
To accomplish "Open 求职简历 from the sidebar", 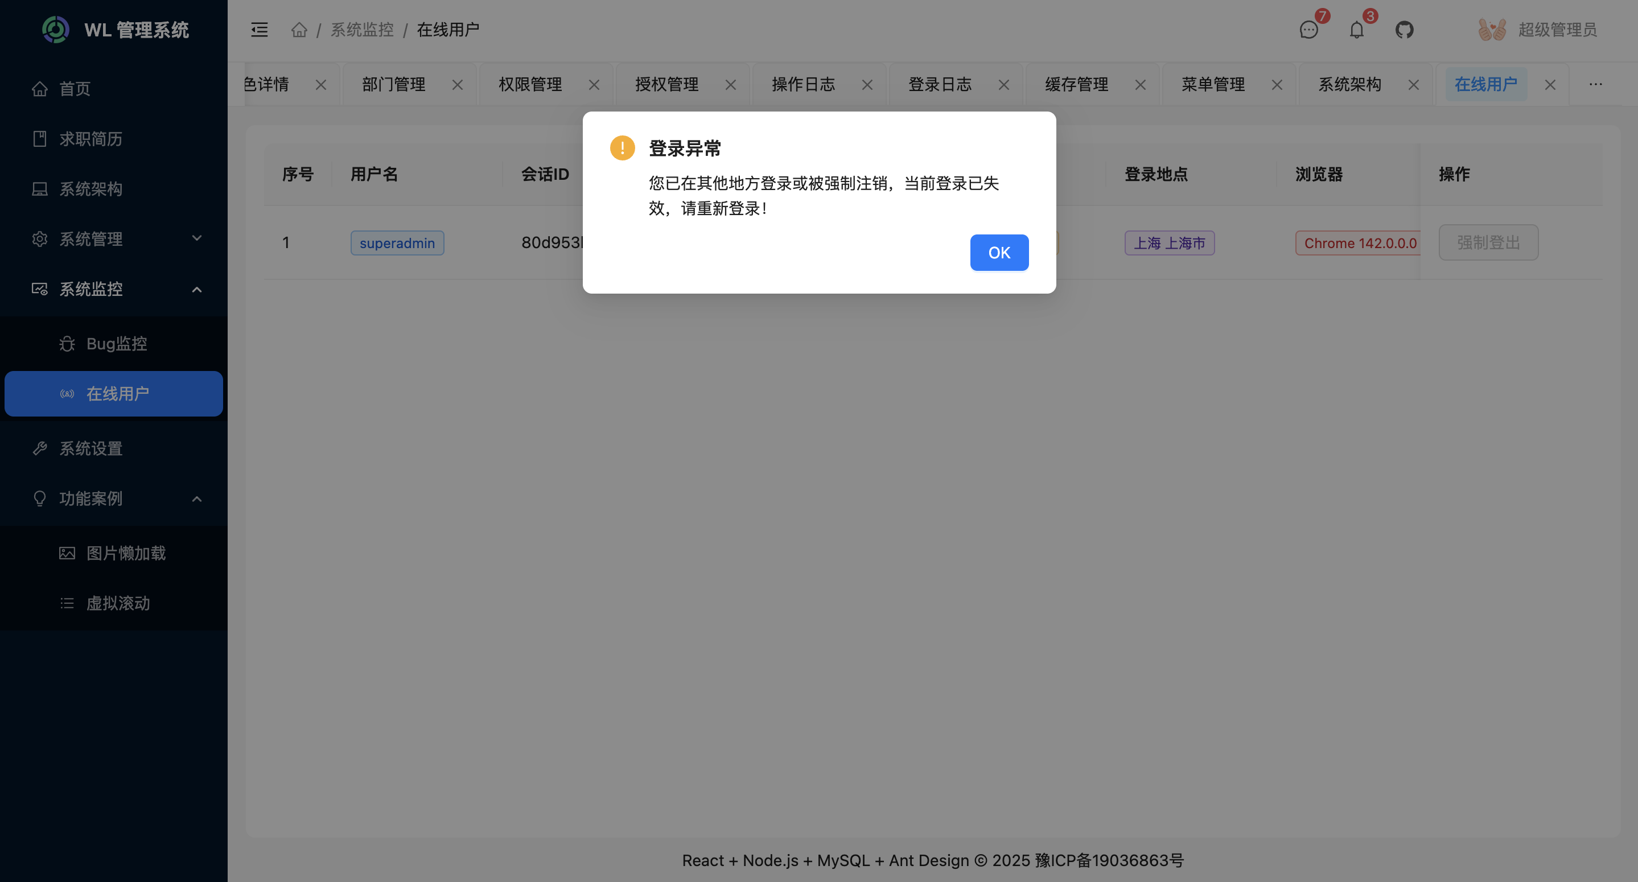I will (91, 139).
